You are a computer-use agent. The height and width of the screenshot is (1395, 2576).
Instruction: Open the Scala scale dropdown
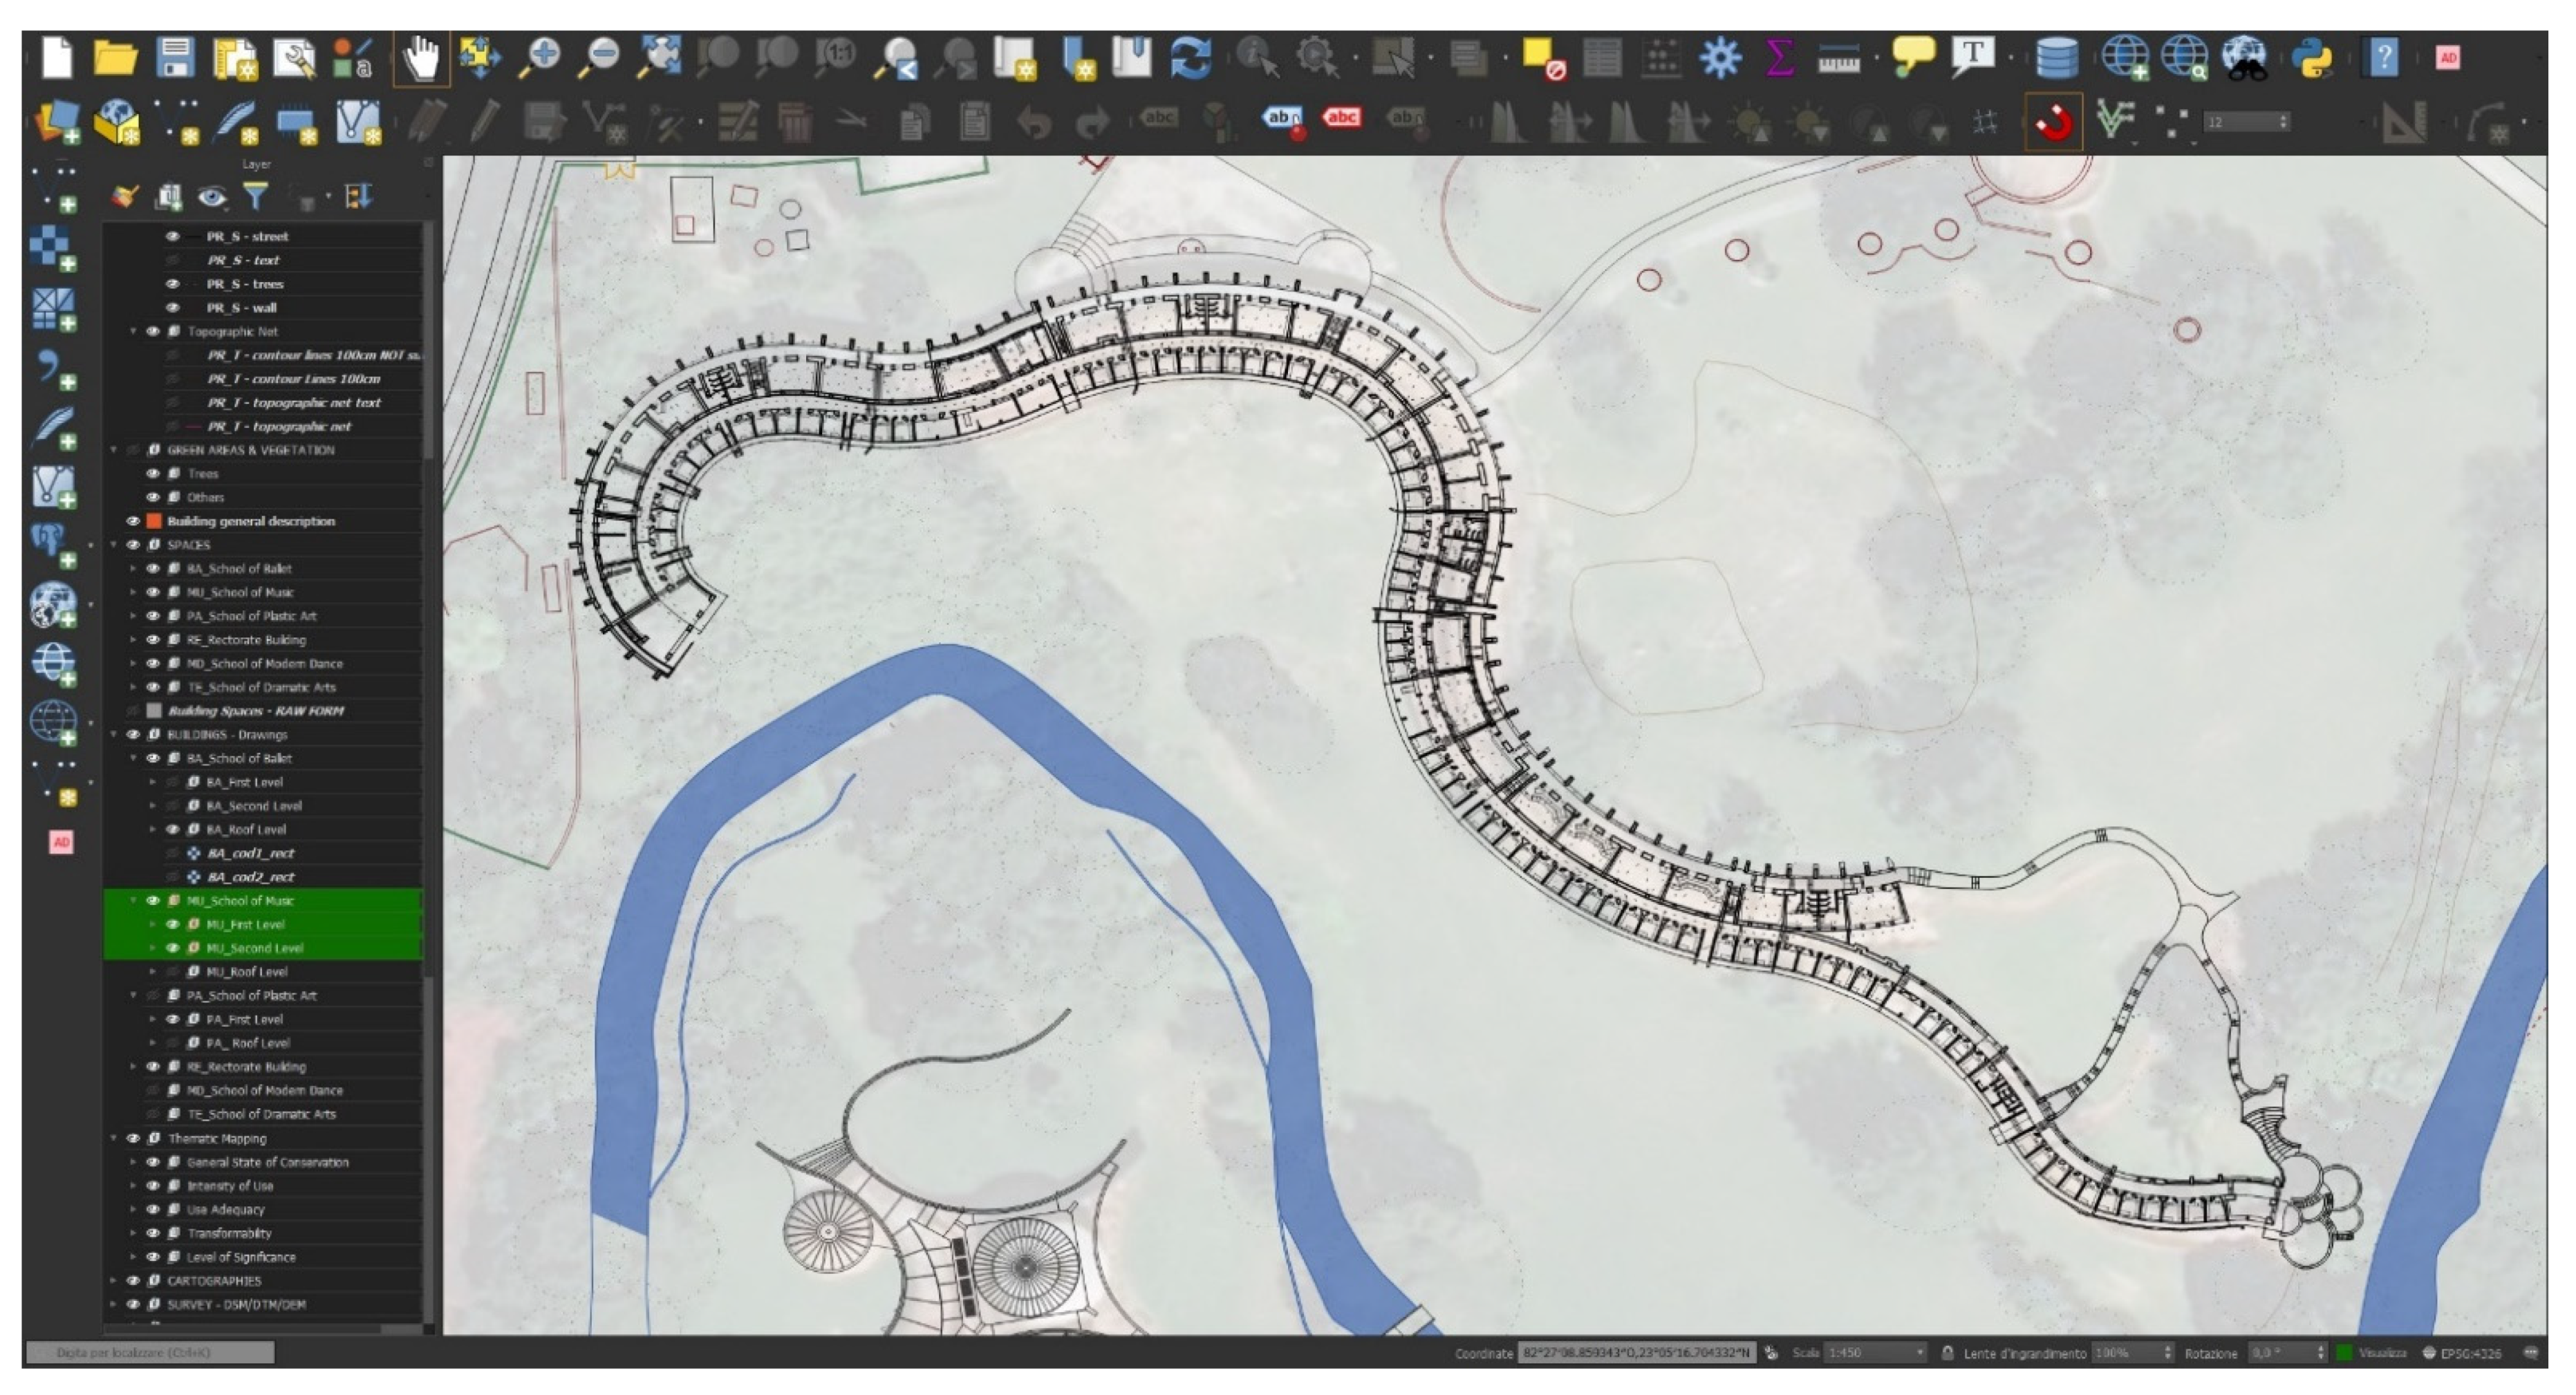coord(1919,1353)
